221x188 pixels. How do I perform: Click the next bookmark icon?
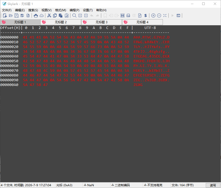coord(117,15)
